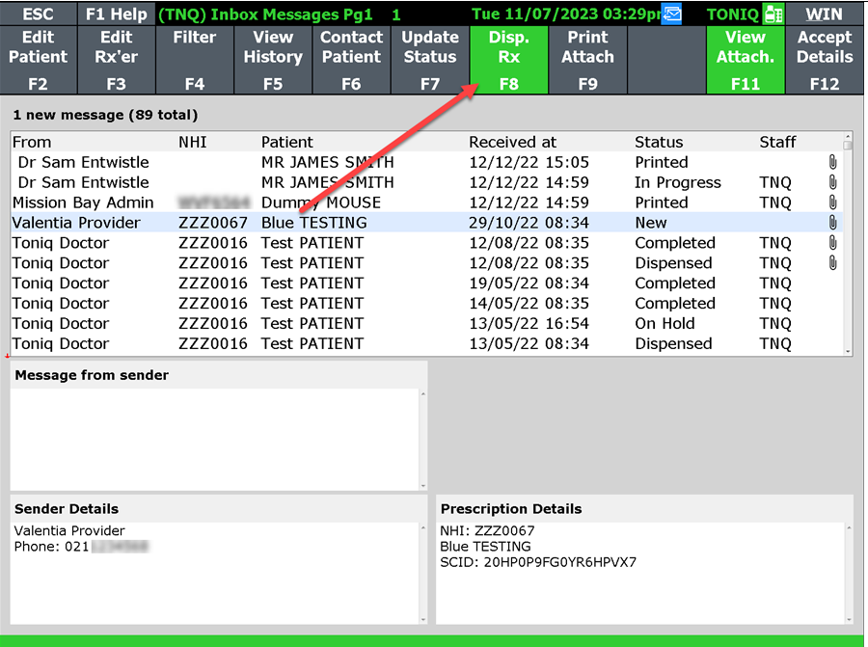868x647 pixels.
Task: Sort messages by Received at column header
Action: tap(512, 142)
